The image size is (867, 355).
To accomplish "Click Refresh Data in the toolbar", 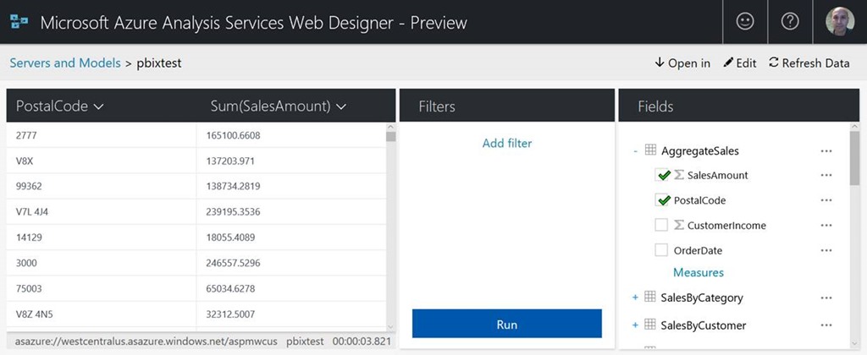I will 809,63.
